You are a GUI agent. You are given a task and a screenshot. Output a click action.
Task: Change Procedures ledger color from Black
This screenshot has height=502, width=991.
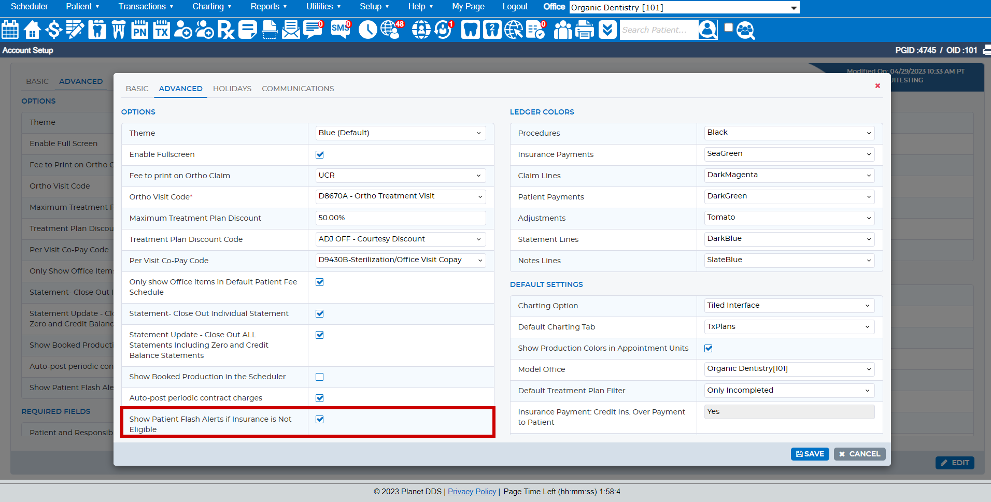(789, 133)
